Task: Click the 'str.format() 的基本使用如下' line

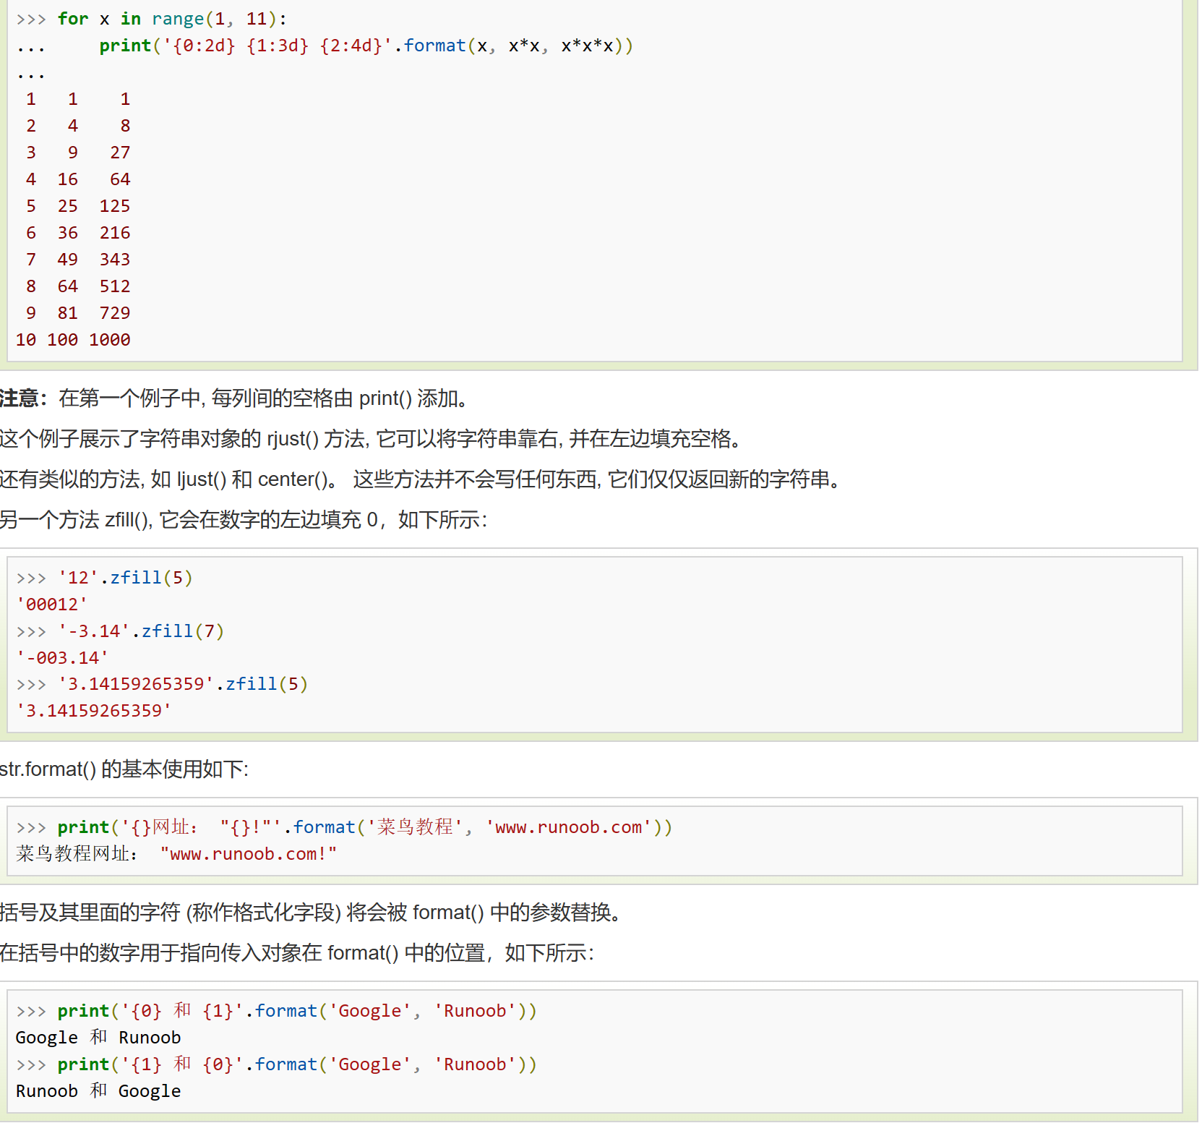Action: pyautogui.click(x=124, y=769)
